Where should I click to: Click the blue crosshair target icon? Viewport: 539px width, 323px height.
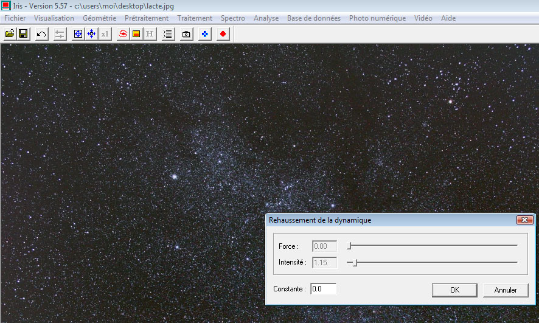coord(78,33)
